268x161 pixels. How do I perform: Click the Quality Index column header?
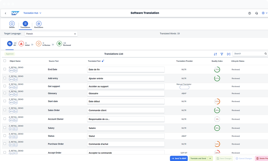[217, 61]
